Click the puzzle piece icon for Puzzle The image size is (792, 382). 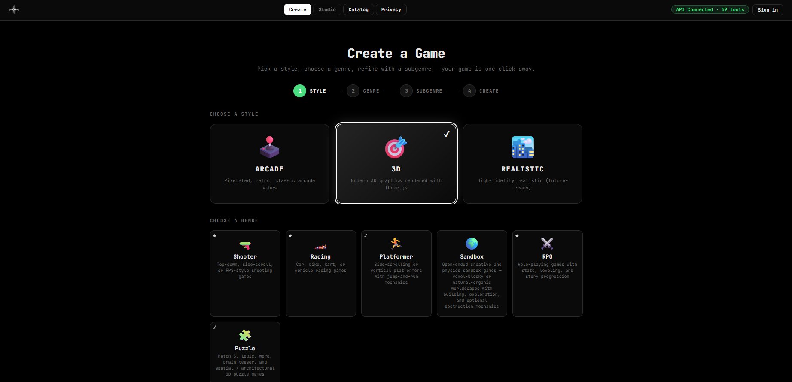[x=245, y=335]
